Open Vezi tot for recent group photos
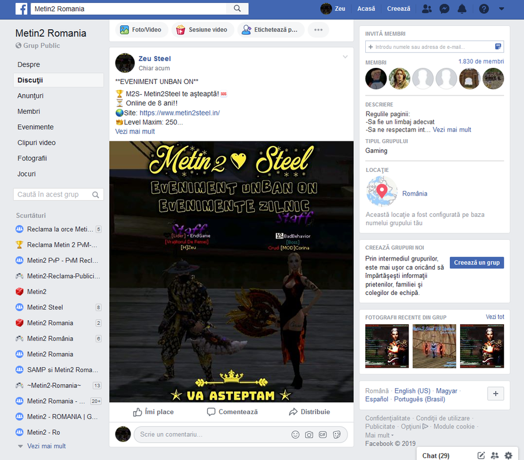This screenshot has width=524, height=460. 495,317
